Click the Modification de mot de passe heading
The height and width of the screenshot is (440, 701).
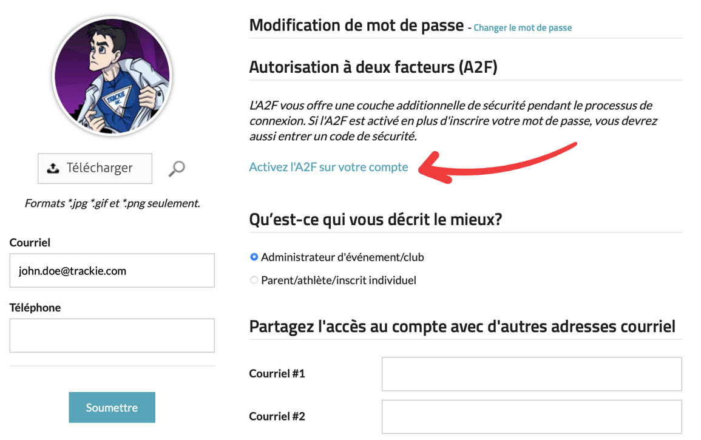pos(356,25)
